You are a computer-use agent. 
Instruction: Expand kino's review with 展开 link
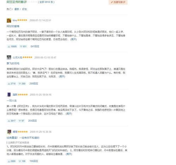(73, 39)
